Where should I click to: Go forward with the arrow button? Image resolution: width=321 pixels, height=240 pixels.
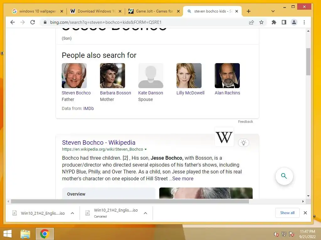pyautogui.click(x=23, y=22)
